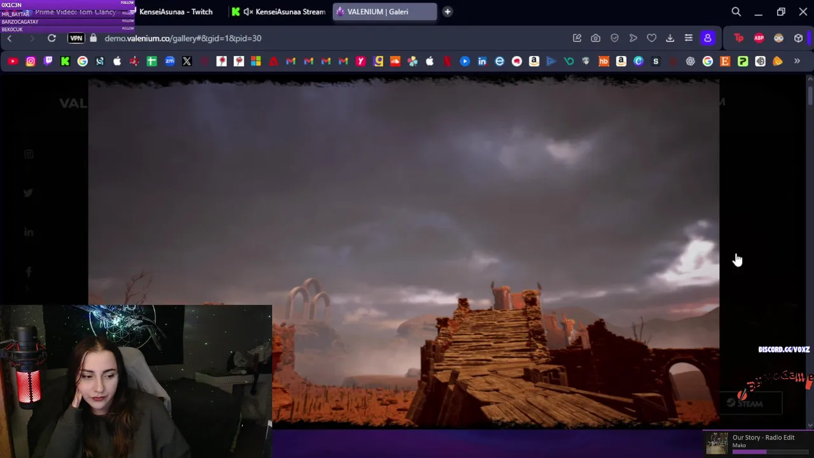Reload the current page
This screenshot has width=814, height=458.
click(x=52, y=38)
